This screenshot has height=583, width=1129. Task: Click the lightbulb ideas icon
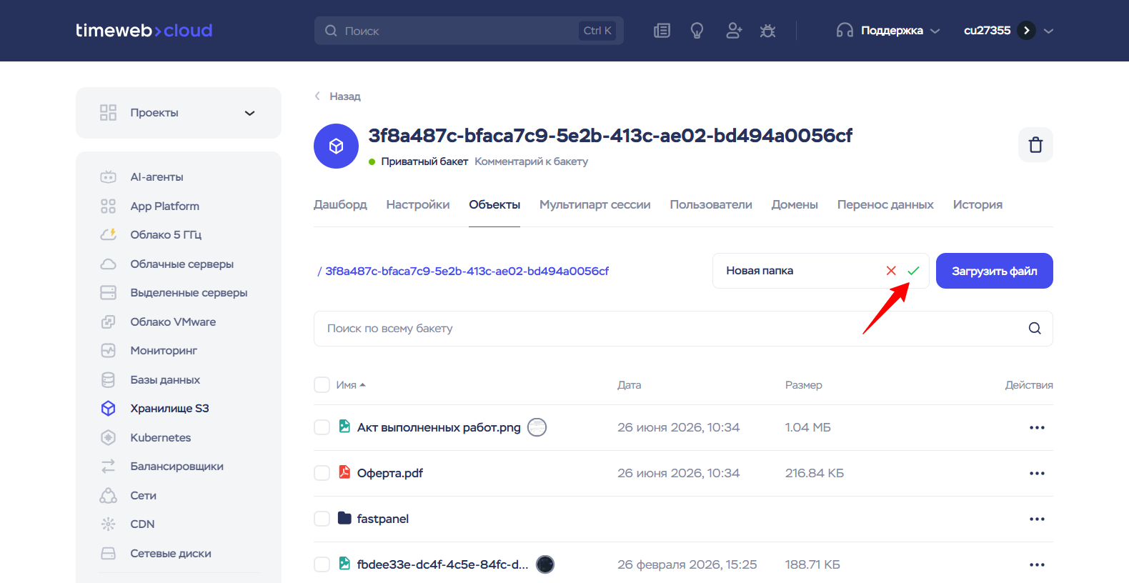tap(697, 31)
